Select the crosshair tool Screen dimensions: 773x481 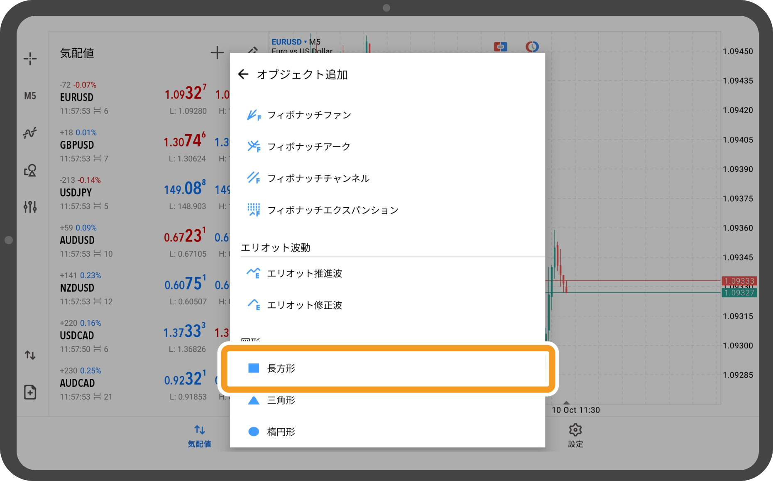coord(30,59)
